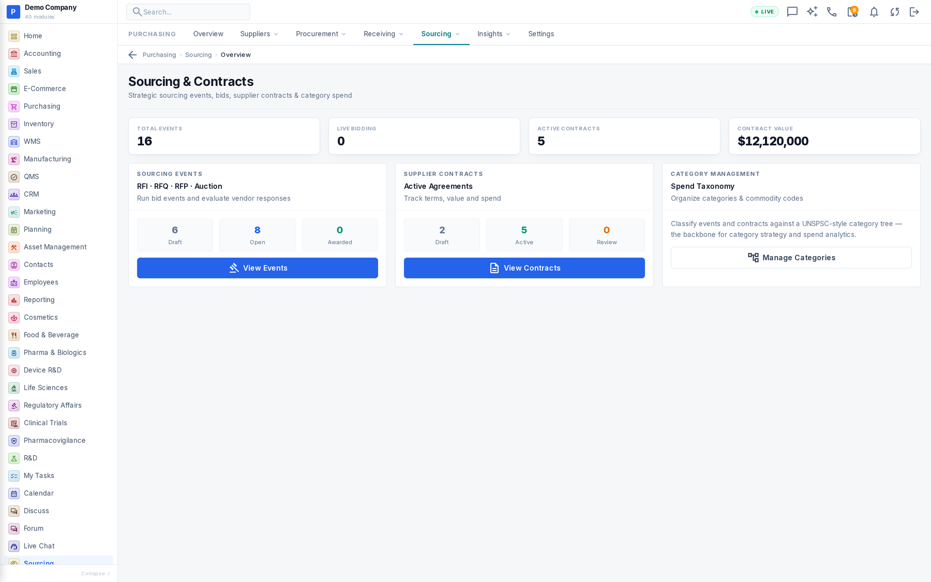
Task: Click the 0 Awarded events tile
Action: point(340,235)
